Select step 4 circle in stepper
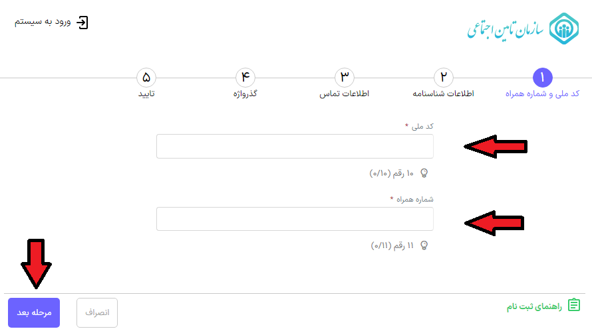 [x=245, y=78]
